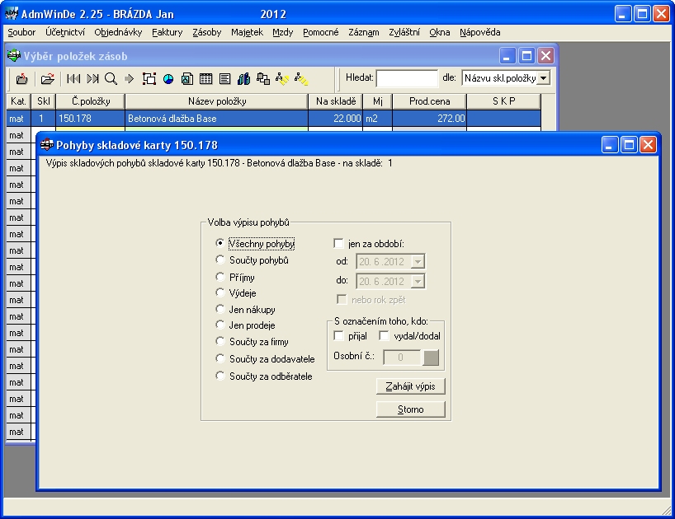The width and height of the screenshot is (675, 519).
Task: Select the Výdeje radio option
Action: coord(220,292)
